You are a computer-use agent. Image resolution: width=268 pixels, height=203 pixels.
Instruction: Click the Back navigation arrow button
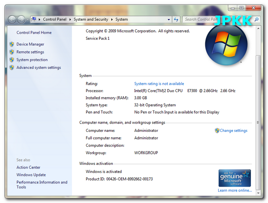pos(12,19)
